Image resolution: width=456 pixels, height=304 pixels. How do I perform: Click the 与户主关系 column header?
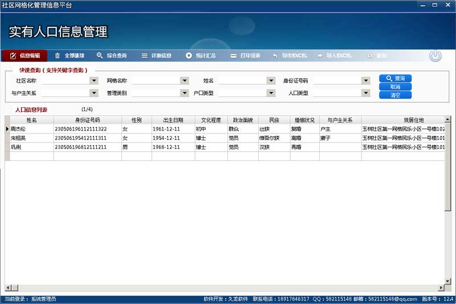340,120
